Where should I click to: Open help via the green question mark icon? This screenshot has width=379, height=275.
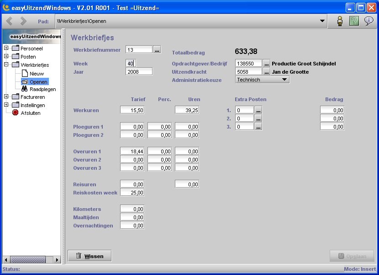click(354, 21)
